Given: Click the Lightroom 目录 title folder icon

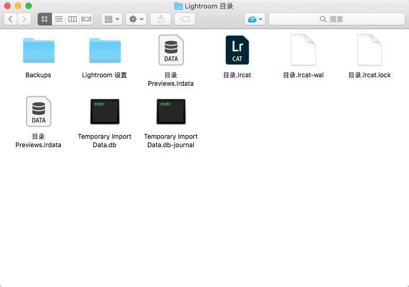Looking at the screenshot, I should [179, 6].
